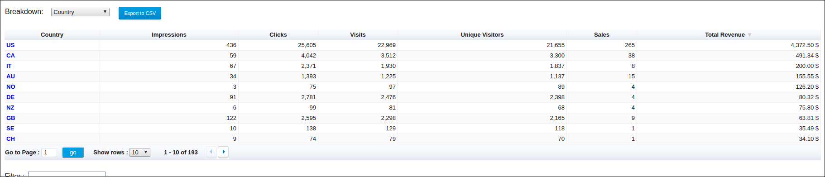Select NO total revenue 126.20 $
Viewport: 825px width, 177px height.
(807, 87)
